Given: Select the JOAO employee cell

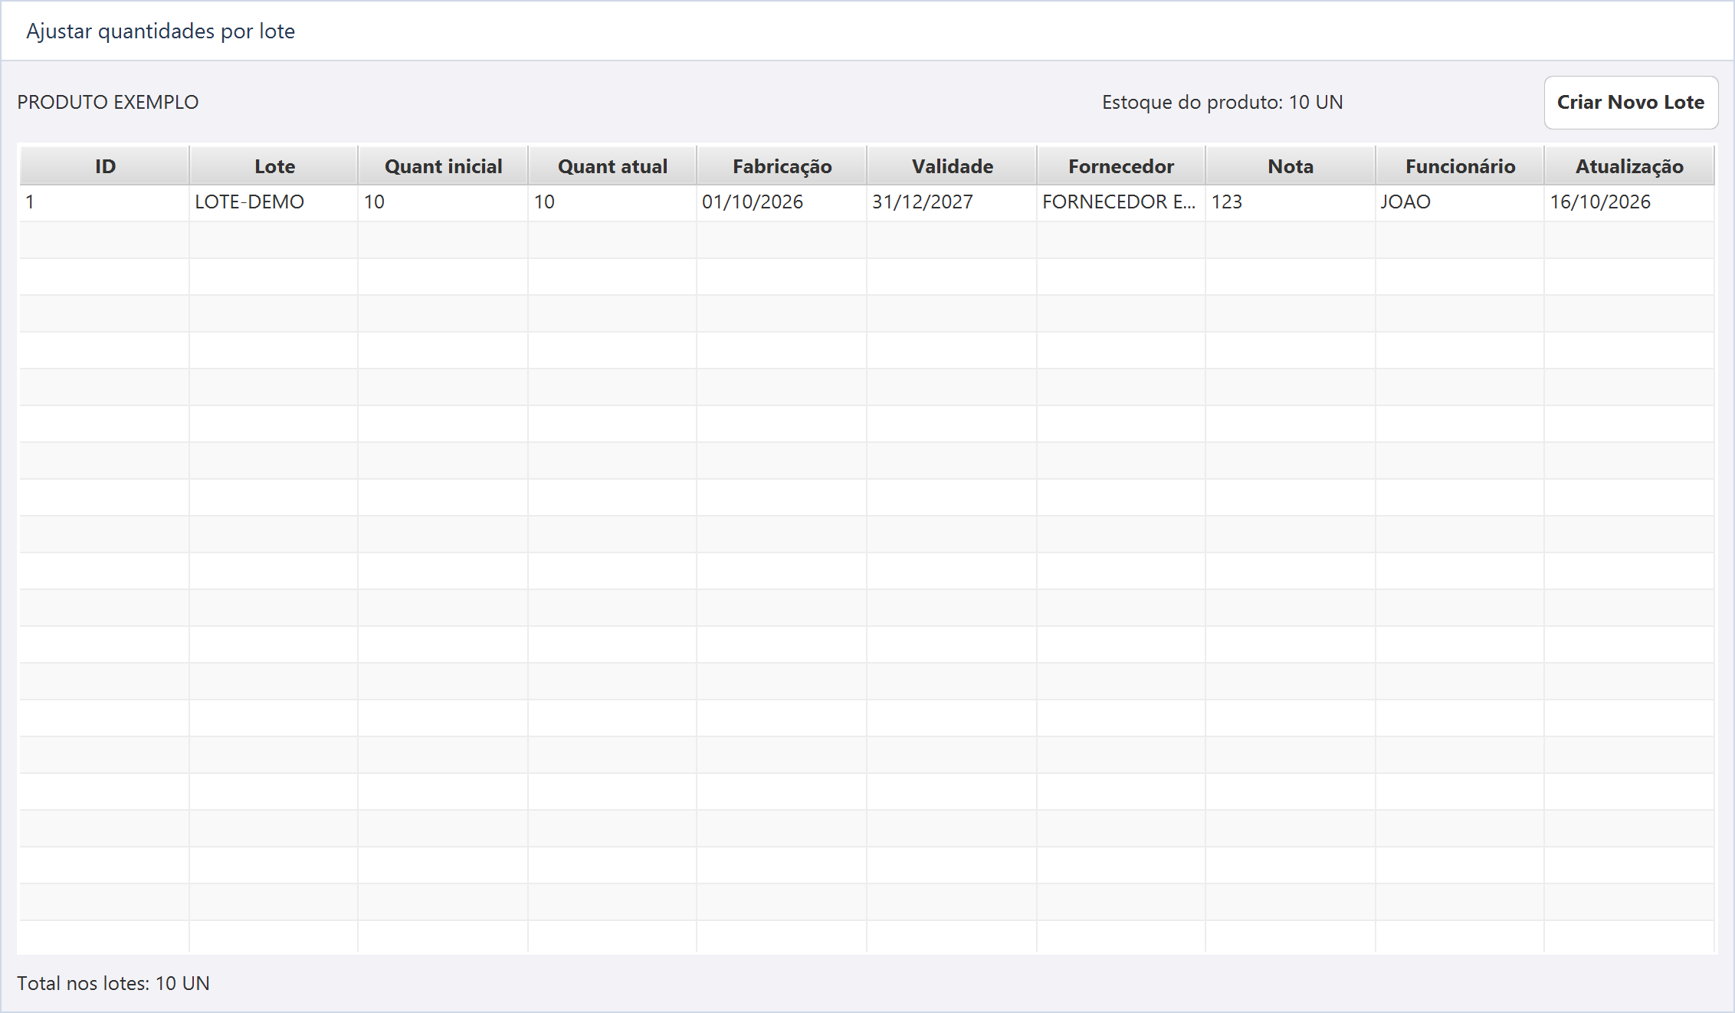Looking at the screenshot, I should click(x=1460, y=202).
